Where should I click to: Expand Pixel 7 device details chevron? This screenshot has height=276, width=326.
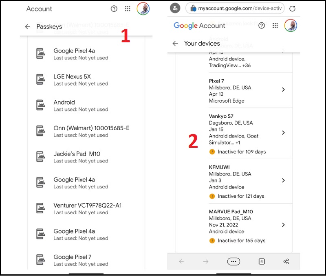tap(283, 90)
